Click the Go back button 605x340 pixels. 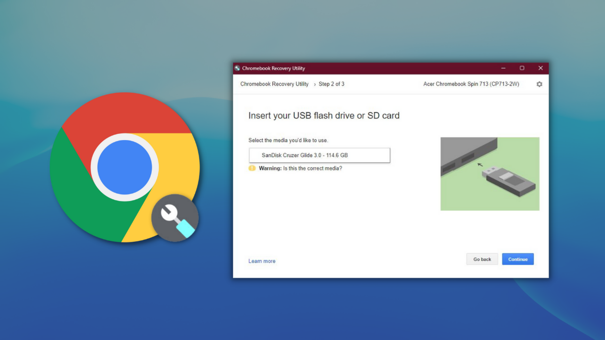click(x=482, y=259)
